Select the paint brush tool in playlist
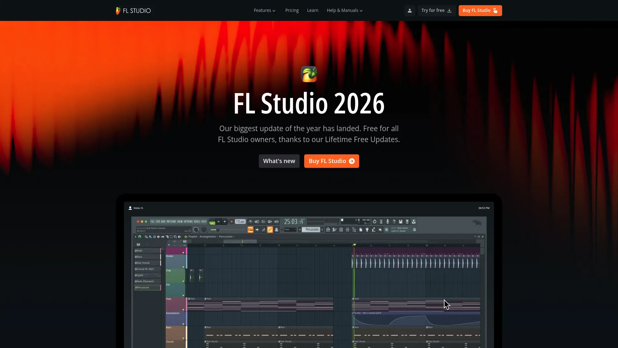This screenshot has height=348, width=618. click(x=150, y=237)
